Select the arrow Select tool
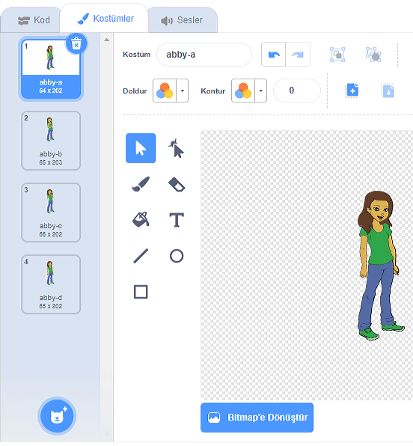Viewport: 413px width, 446px height. click(x=141, y=148)
